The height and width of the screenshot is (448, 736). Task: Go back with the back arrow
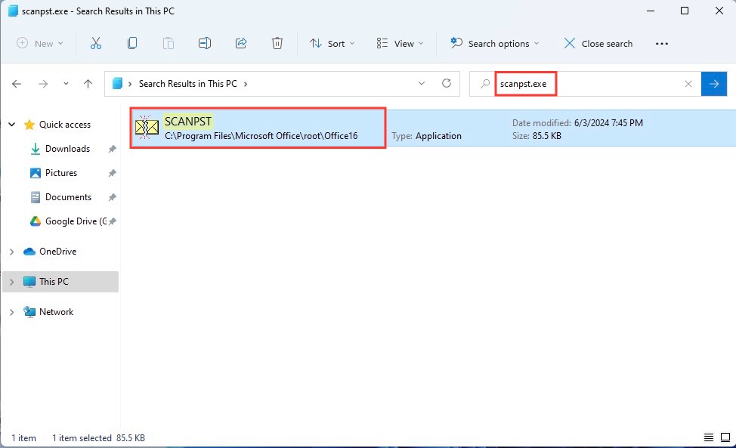click(x=17, y=84)
